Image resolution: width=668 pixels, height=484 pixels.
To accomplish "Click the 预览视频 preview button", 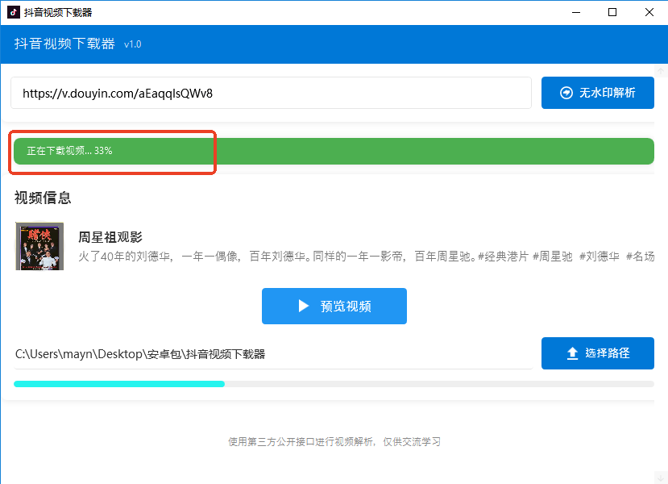I will click(x=334, y=307).
